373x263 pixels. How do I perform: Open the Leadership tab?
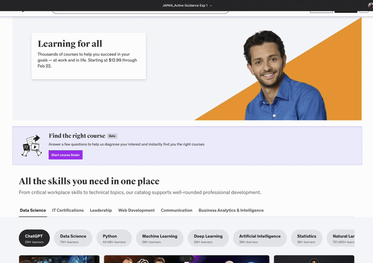tap(101, 210)
